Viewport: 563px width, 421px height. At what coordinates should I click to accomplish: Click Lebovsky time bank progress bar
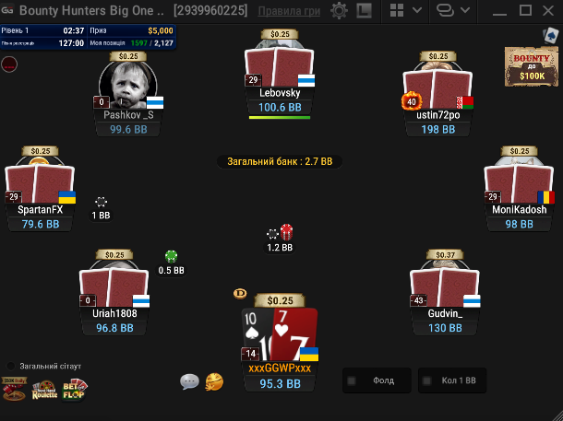[x=280, y=117]
